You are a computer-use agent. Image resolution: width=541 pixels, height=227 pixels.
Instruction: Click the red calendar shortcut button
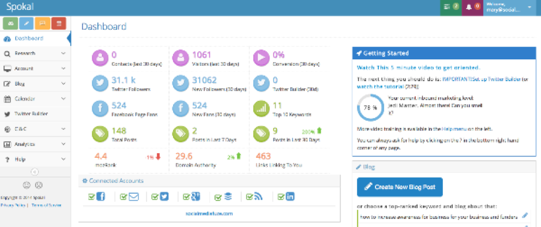59,24
